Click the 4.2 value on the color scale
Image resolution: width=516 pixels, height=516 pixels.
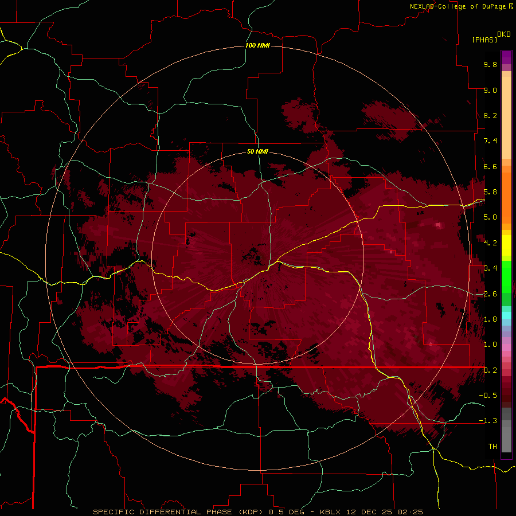click(490, 243)
